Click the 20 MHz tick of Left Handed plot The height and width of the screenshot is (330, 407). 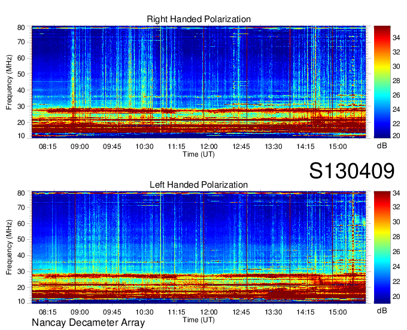[x=21, y=288]
